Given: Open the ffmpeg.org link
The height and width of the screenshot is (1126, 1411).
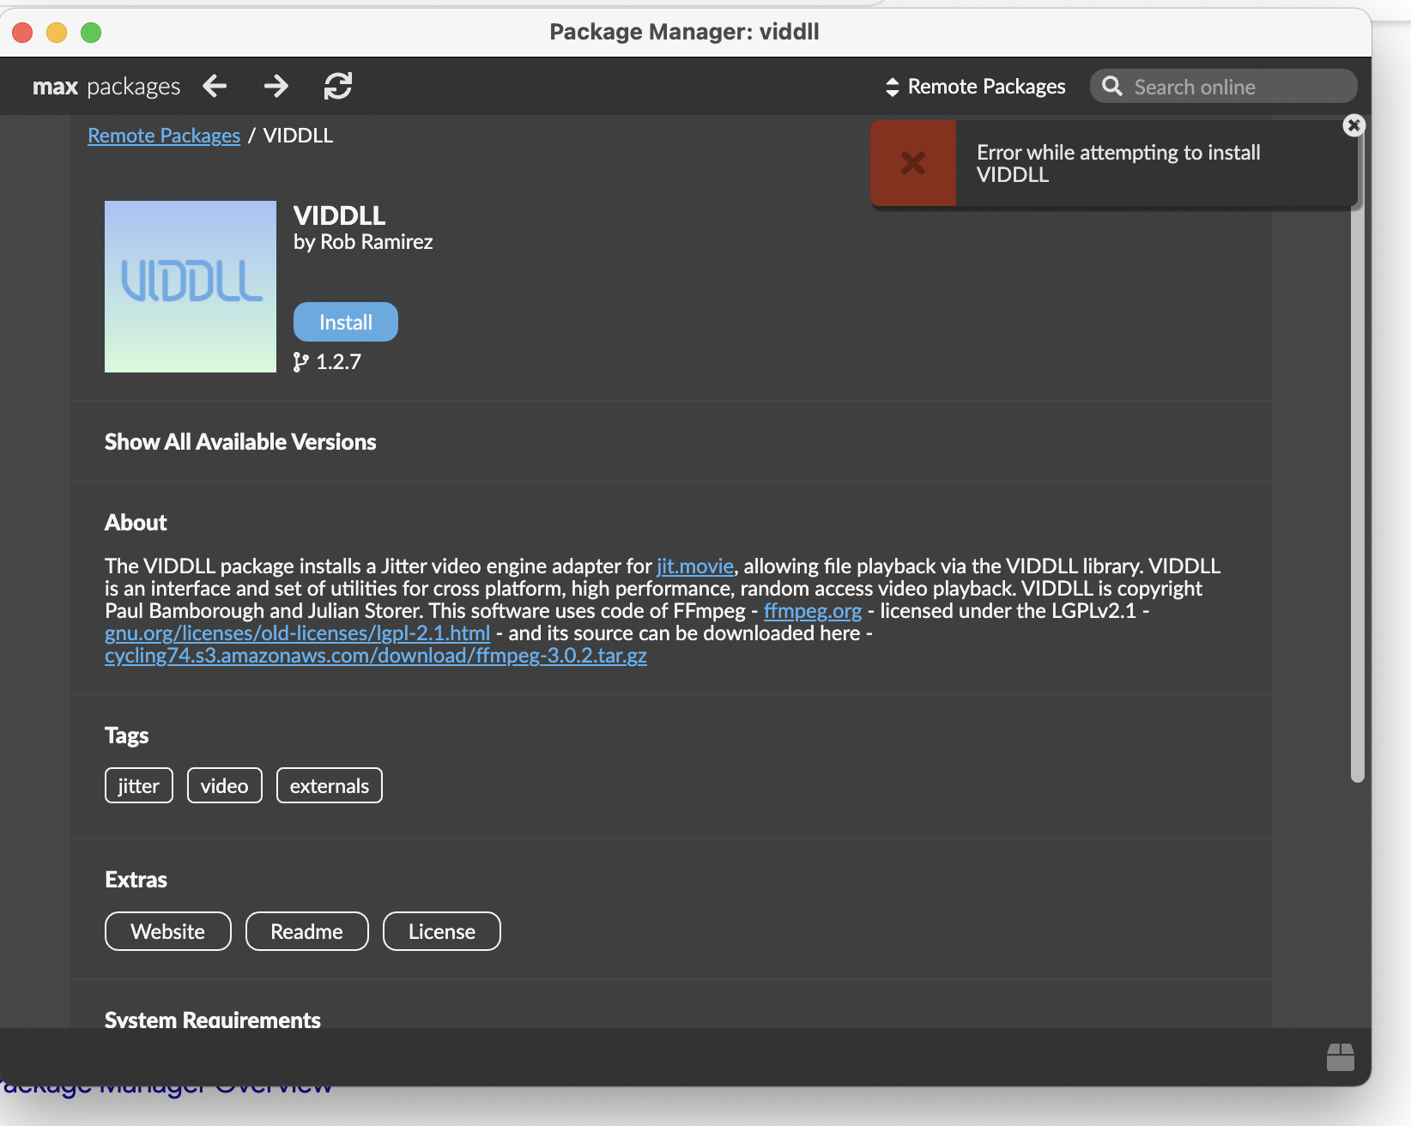Looking at the screenshot, I should click(813, 611).
